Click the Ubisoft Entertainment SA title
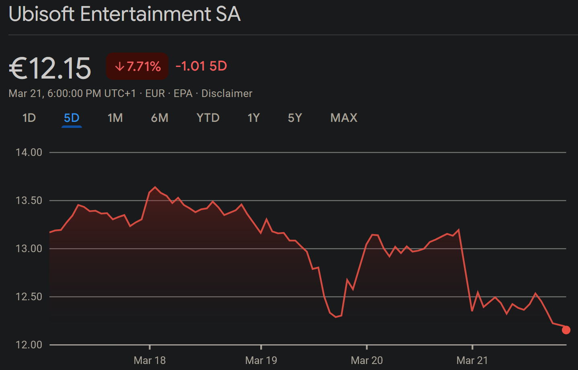 point(125,14)
